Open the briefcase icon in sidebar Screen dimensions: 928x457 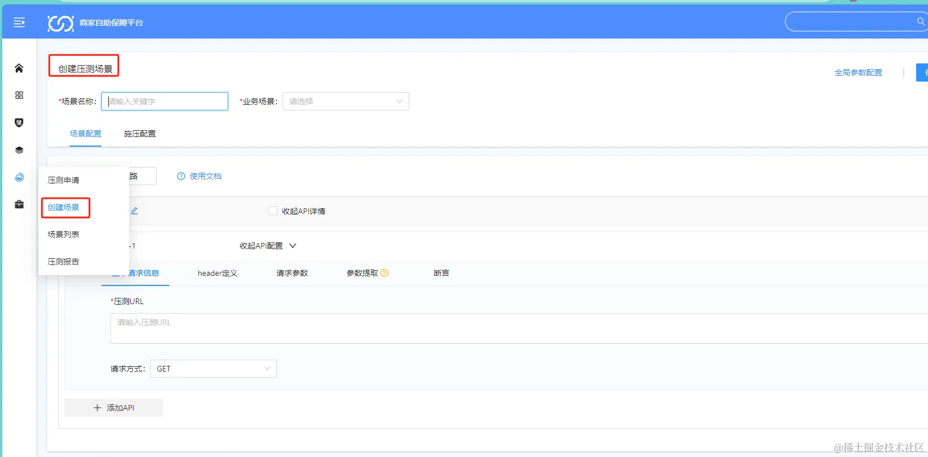(x=19, y=204)
